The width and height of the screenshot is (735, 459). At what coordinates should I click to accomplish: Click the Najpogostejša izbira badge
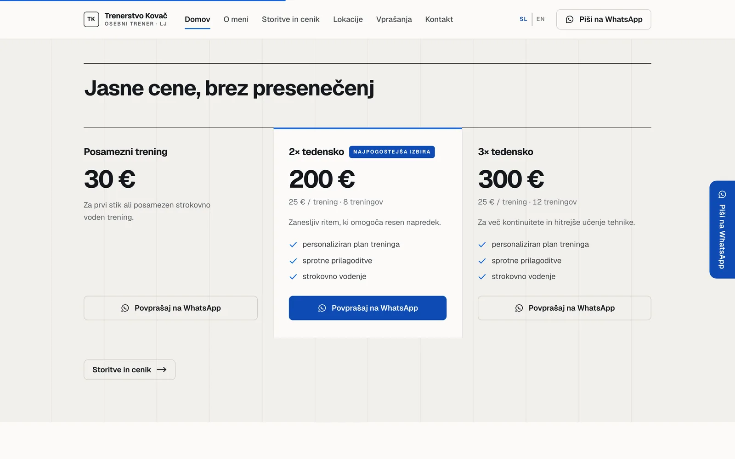(x=392, y=152)
